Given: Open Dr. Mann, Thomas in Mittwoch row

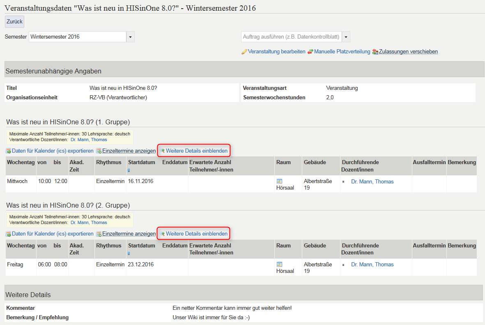Looking at the screenshot, I should coord(372,182).
